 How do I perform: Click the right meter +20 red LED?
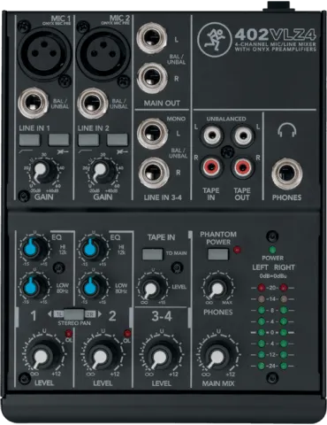pyautogui.click(x=284, y=288)
